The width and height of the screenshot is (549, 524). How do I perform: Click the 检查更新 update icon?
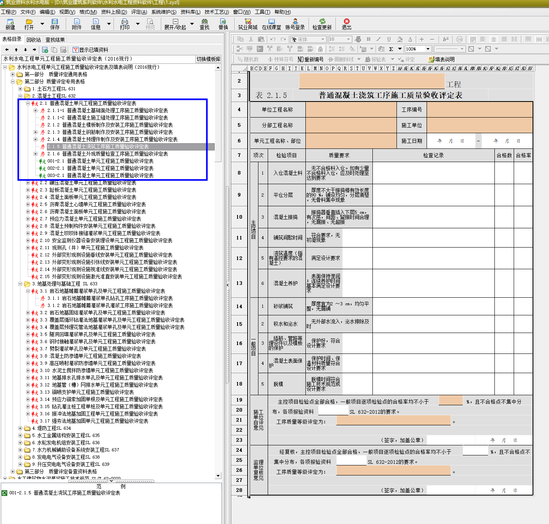pyautogui.click(x=322, y=24)
